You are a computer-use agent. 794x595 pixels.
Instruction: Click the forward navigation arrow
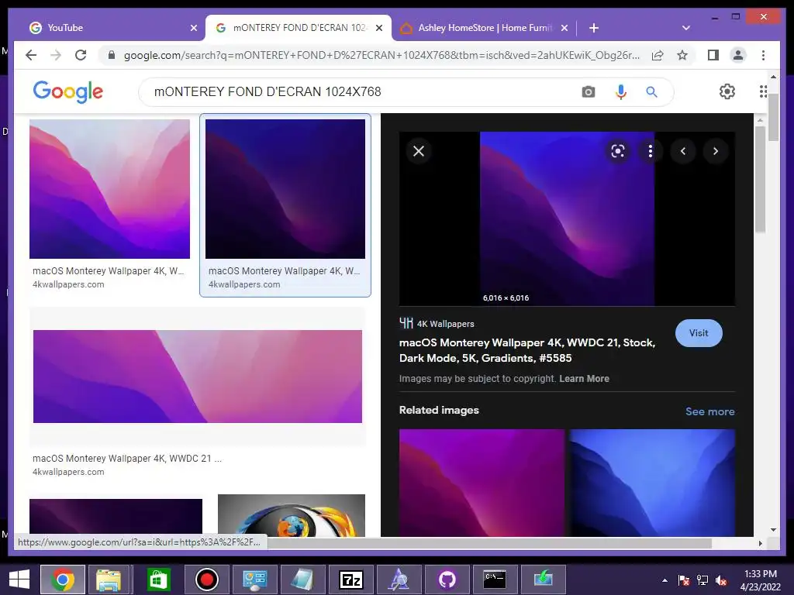pyautogui.click(x=56, y=55)
